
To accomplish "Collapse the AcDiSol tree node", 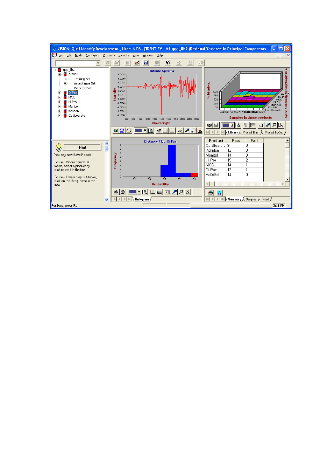I will pyautogui.click(x=60, y=74).
